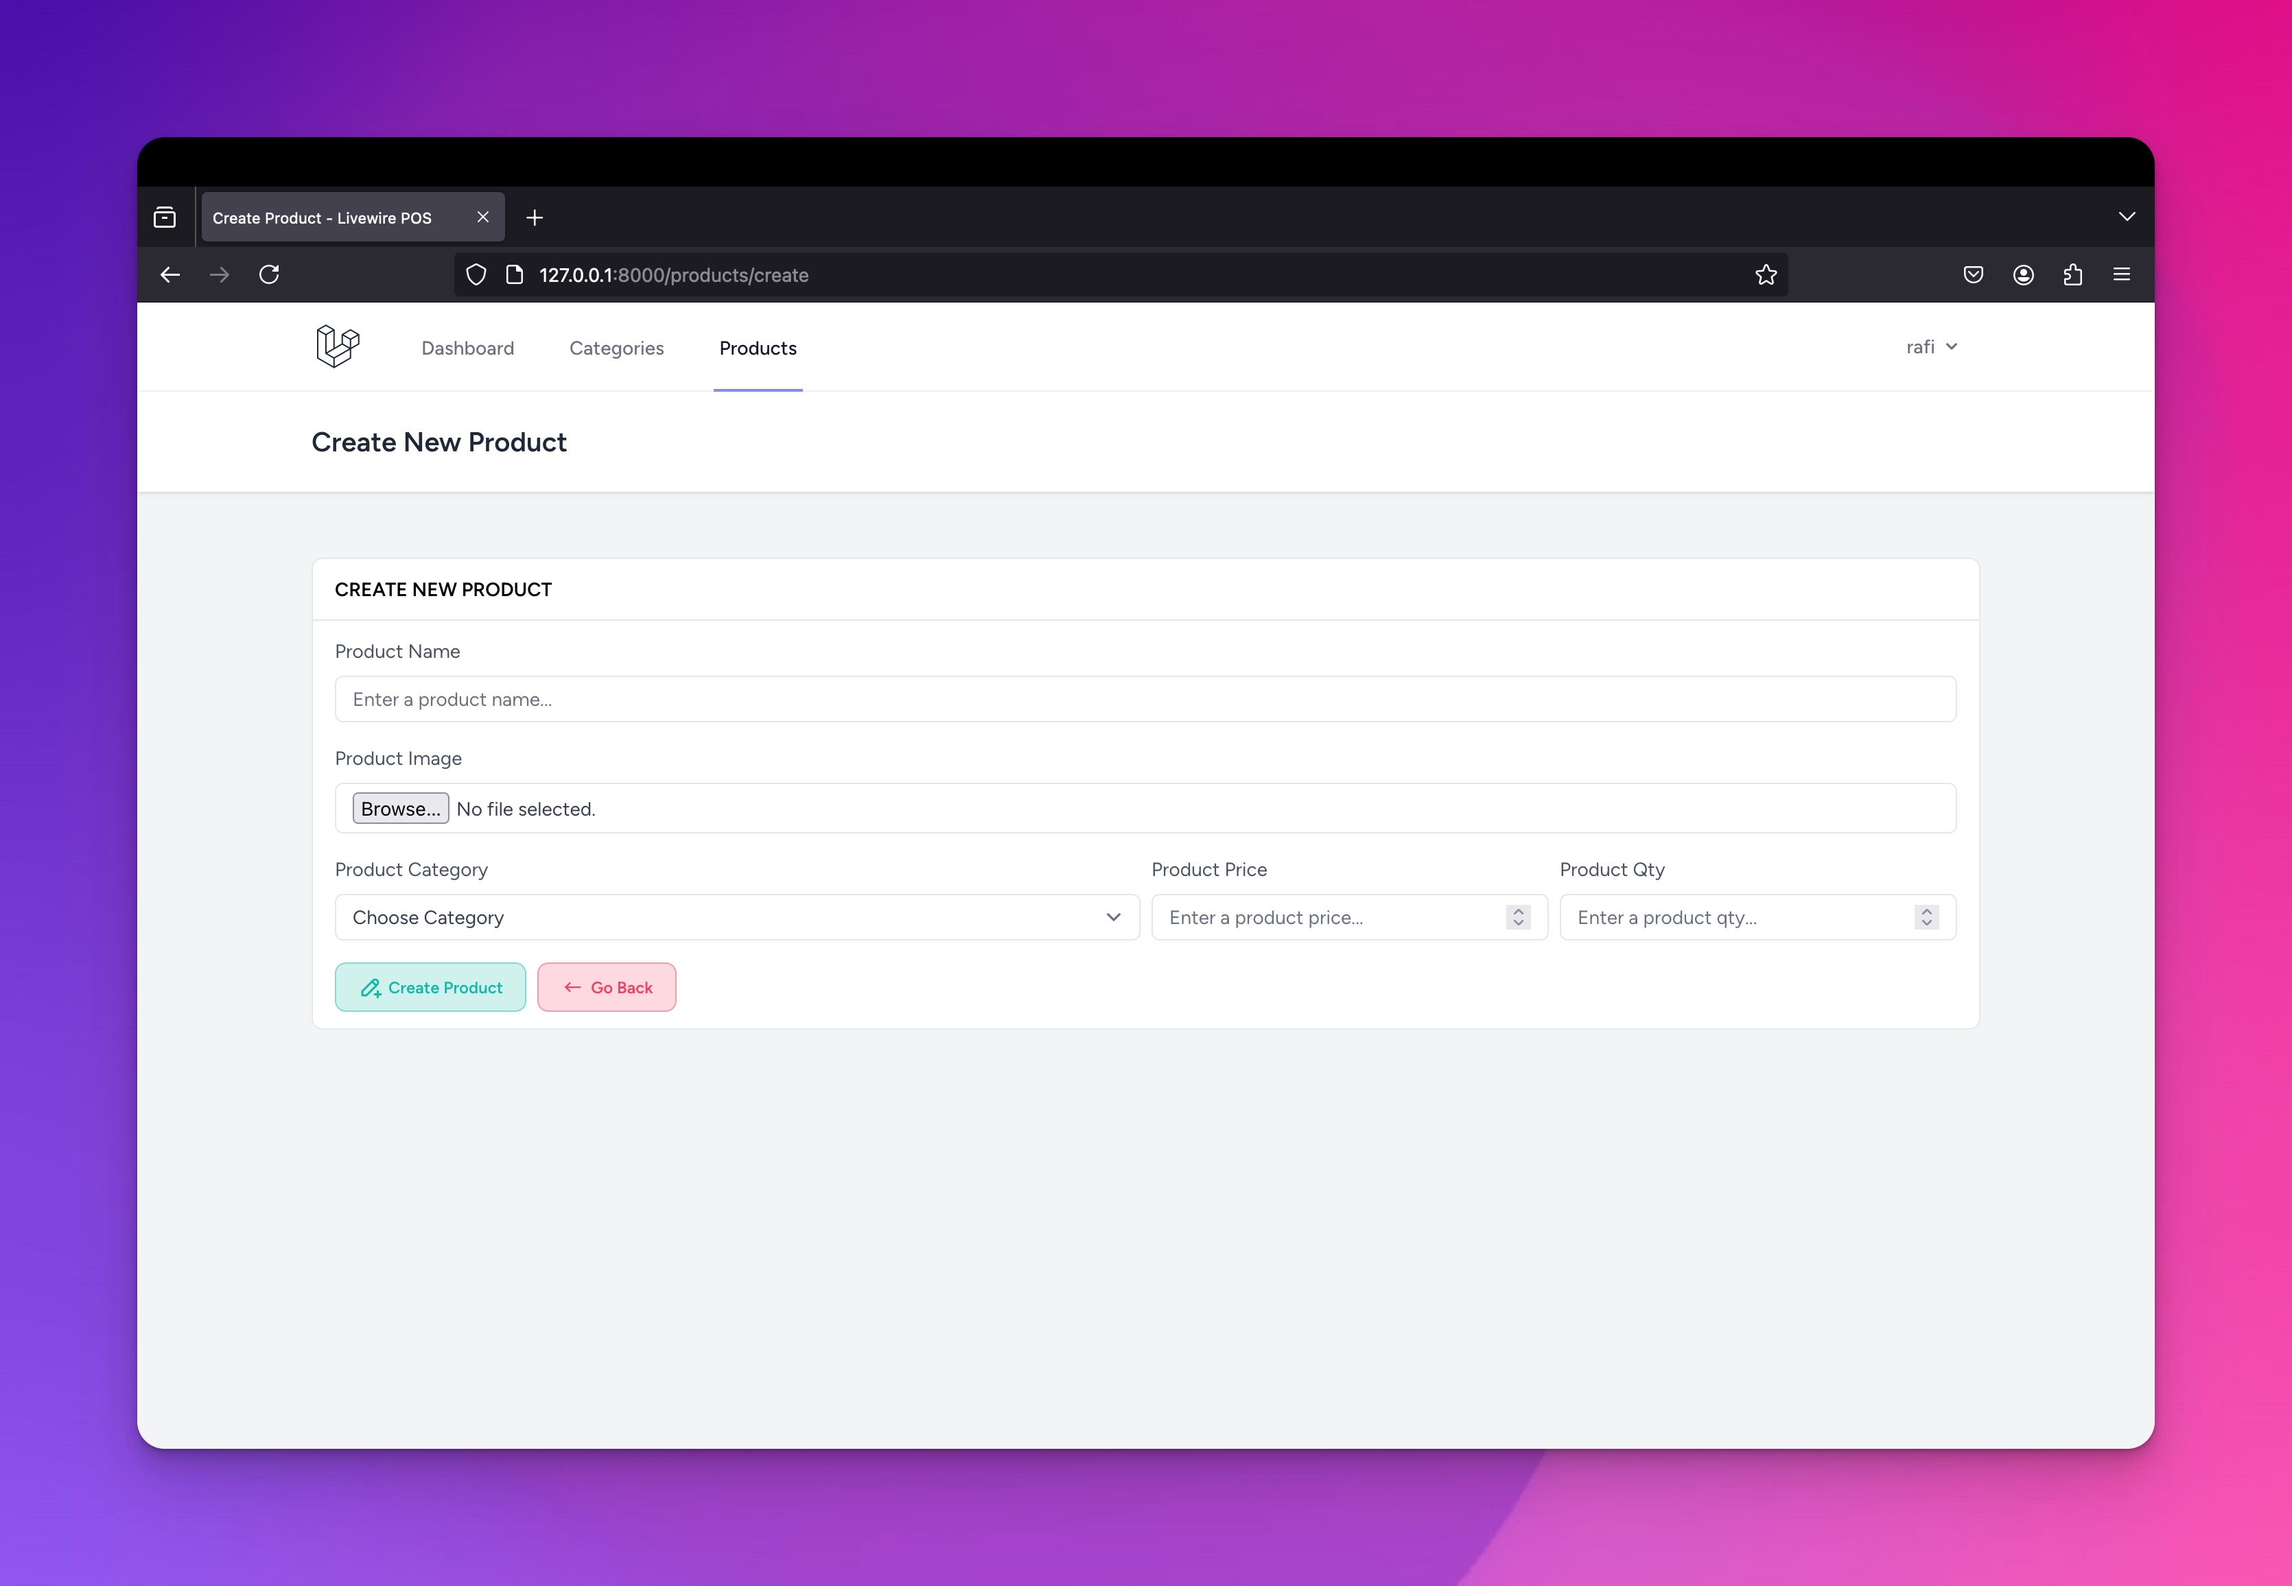The image size is (2292, 1586).
Task: Click the Browse file button
Action: point(401,809)
